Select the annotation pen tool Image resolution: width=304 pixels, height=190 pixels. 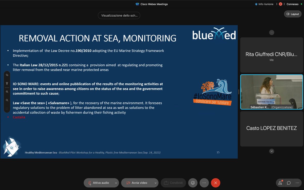(7, 75)
